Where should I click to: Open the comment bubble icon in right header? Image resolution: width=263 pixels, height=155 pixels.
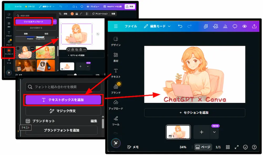click(235, 26)
